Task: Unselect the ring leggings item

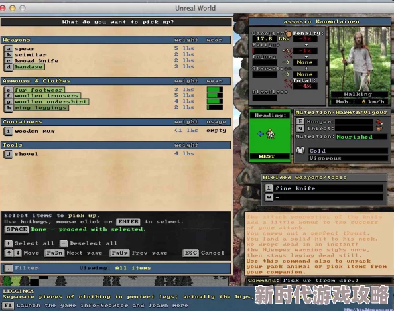Action: pos(41,108)
